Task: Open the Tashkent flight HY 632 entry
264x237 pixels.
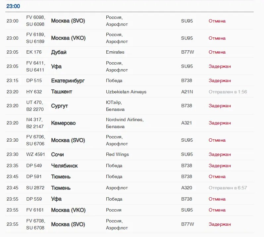Action: pos(129,92)
